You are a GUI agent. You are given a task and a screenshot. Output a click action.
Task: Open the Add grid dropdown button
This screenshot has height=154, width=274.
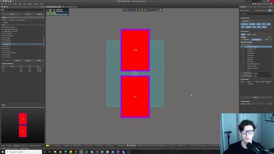(x=256, y=98)
